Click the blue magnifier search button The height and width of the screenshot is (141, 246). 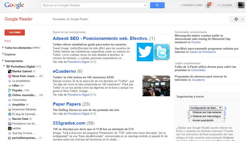click(157, 5)
